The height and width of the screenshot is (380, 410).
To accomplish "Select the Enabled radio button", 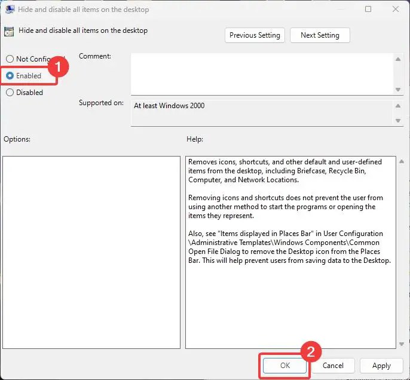I will tap(10, 75).
